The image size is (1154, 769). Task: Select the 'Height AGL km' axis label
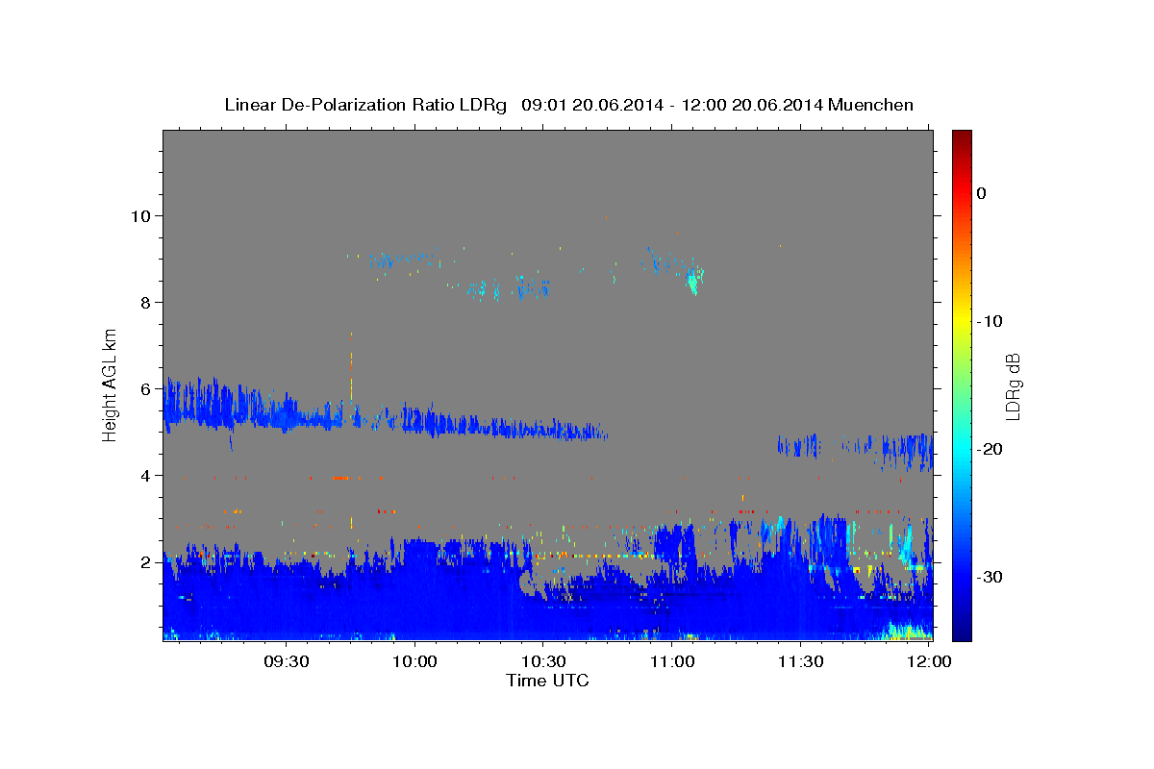pos(111,384)
